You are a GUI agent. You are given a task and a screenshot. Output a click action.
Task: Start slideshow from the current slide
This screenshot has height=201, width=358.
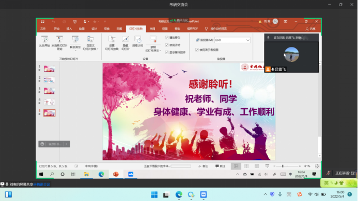[x=59, y=43]
